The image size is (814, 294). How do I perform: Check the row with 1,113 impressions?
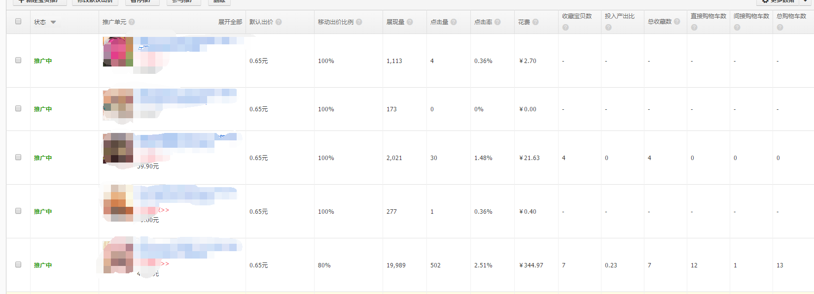click(18, 60)
